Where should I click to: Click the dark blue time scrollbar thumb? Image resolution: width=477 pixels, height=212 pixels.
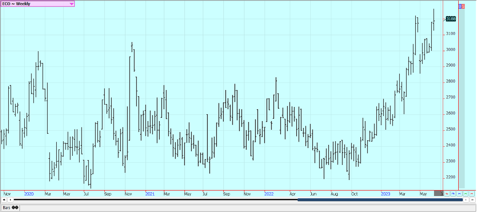click(380, 200)
